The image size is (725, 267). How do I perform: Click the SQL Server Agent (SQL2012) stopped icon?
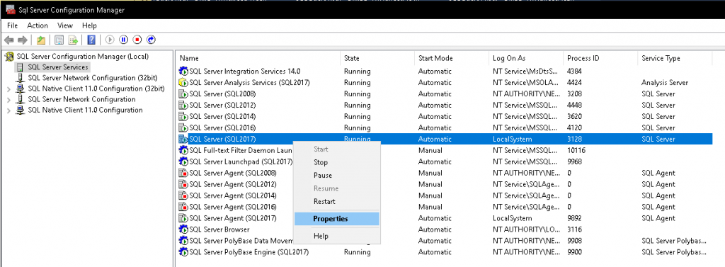[183, 184]
